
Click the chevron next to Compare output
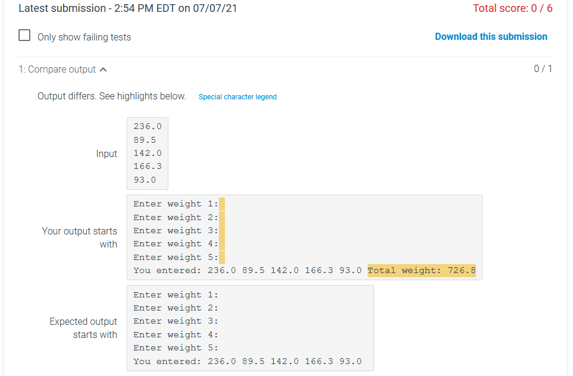coord(104,69)
